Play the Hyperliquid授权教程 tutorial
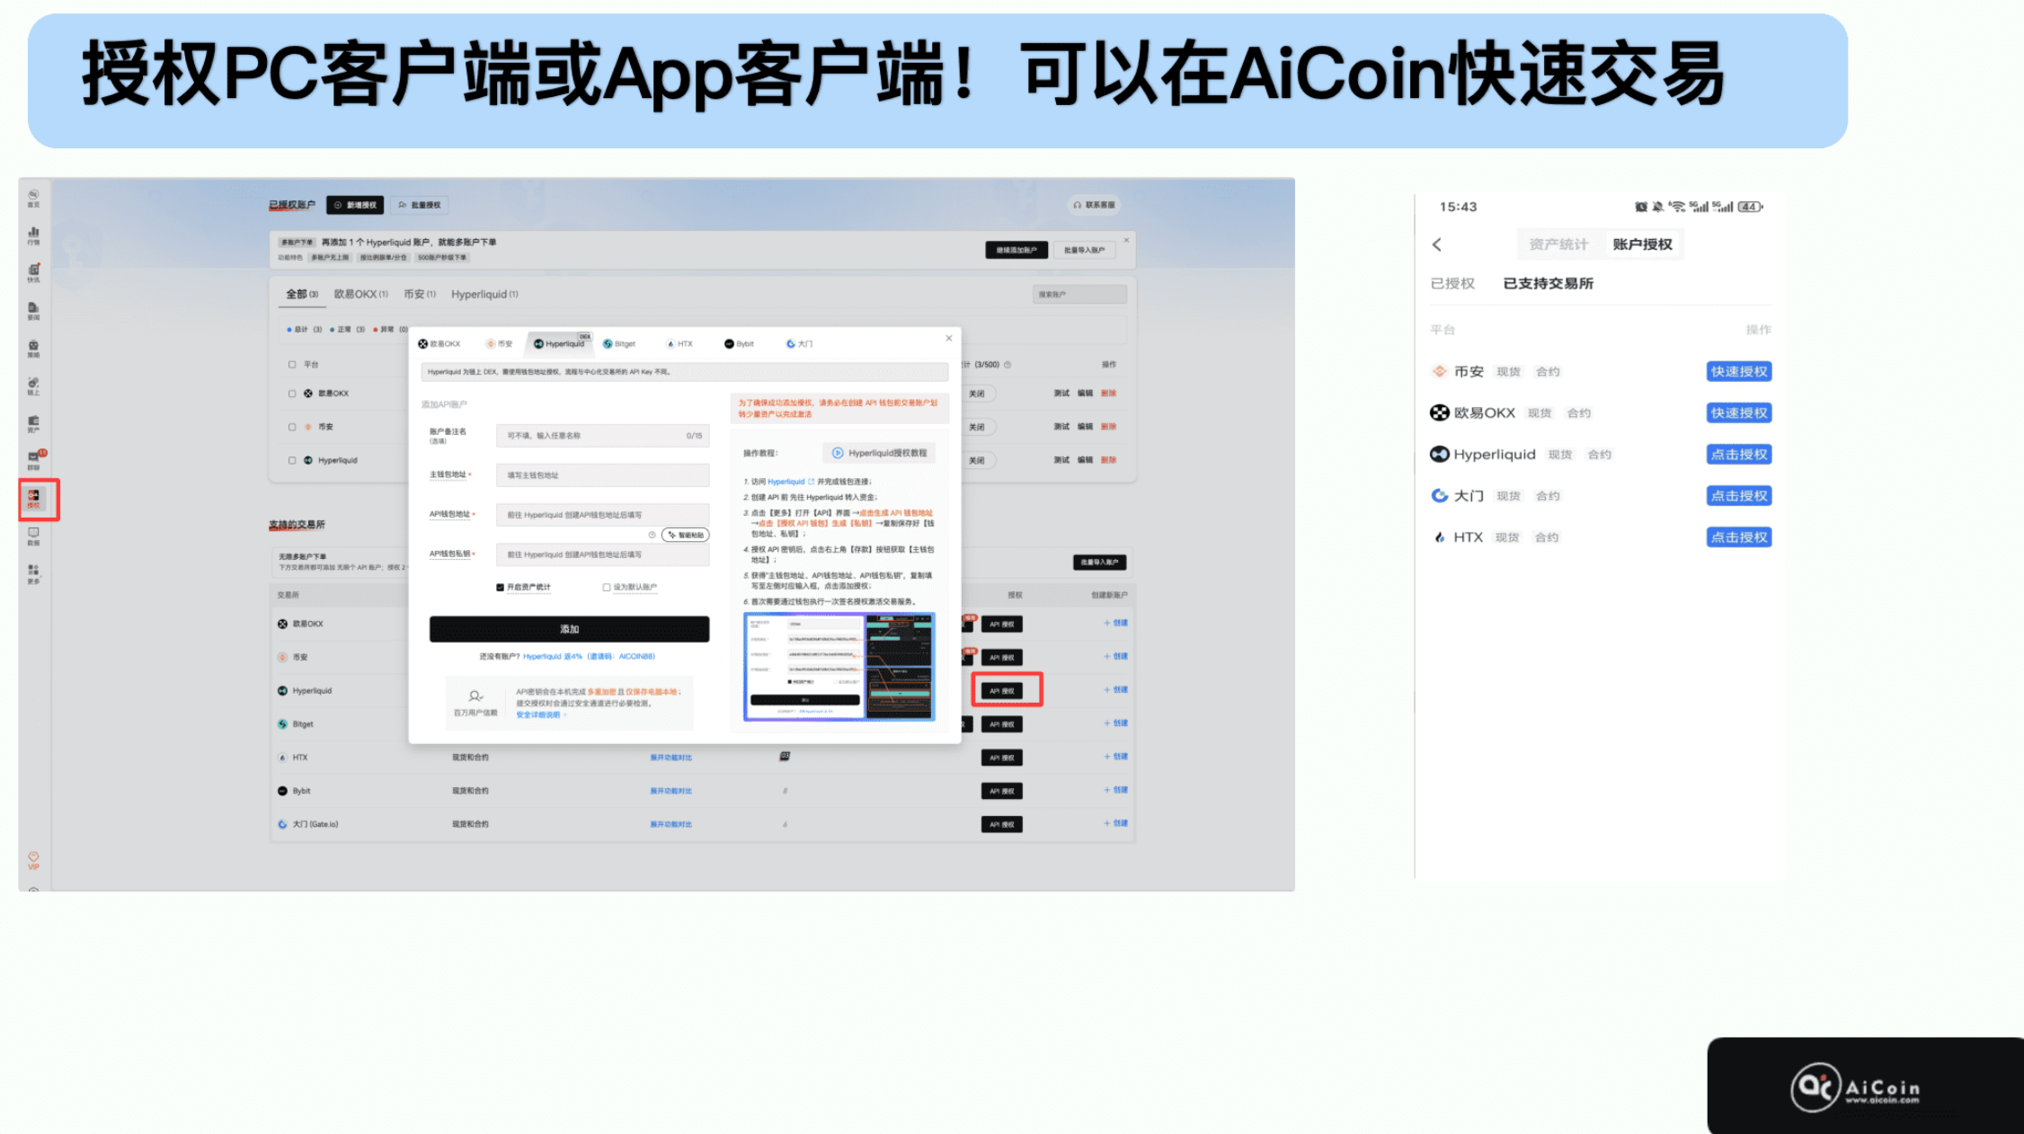 pos(879,453)
